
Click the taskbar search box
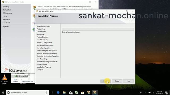pyautogui.click(x=27, y=93)
